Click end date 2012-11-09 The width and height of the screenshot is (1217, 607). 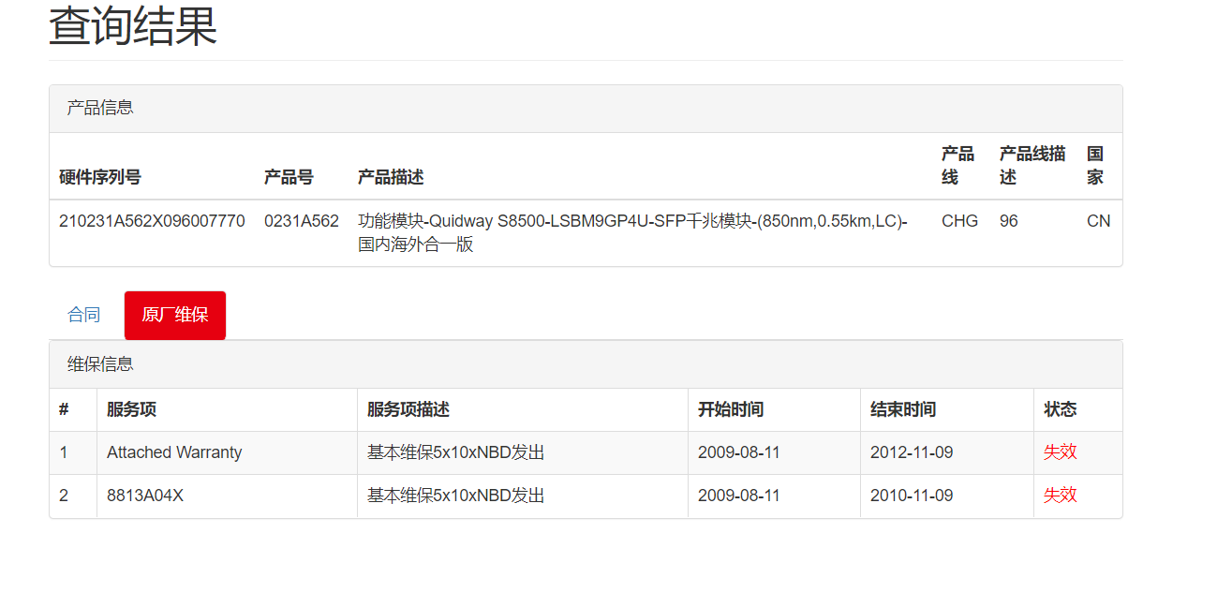click(912, 452)
